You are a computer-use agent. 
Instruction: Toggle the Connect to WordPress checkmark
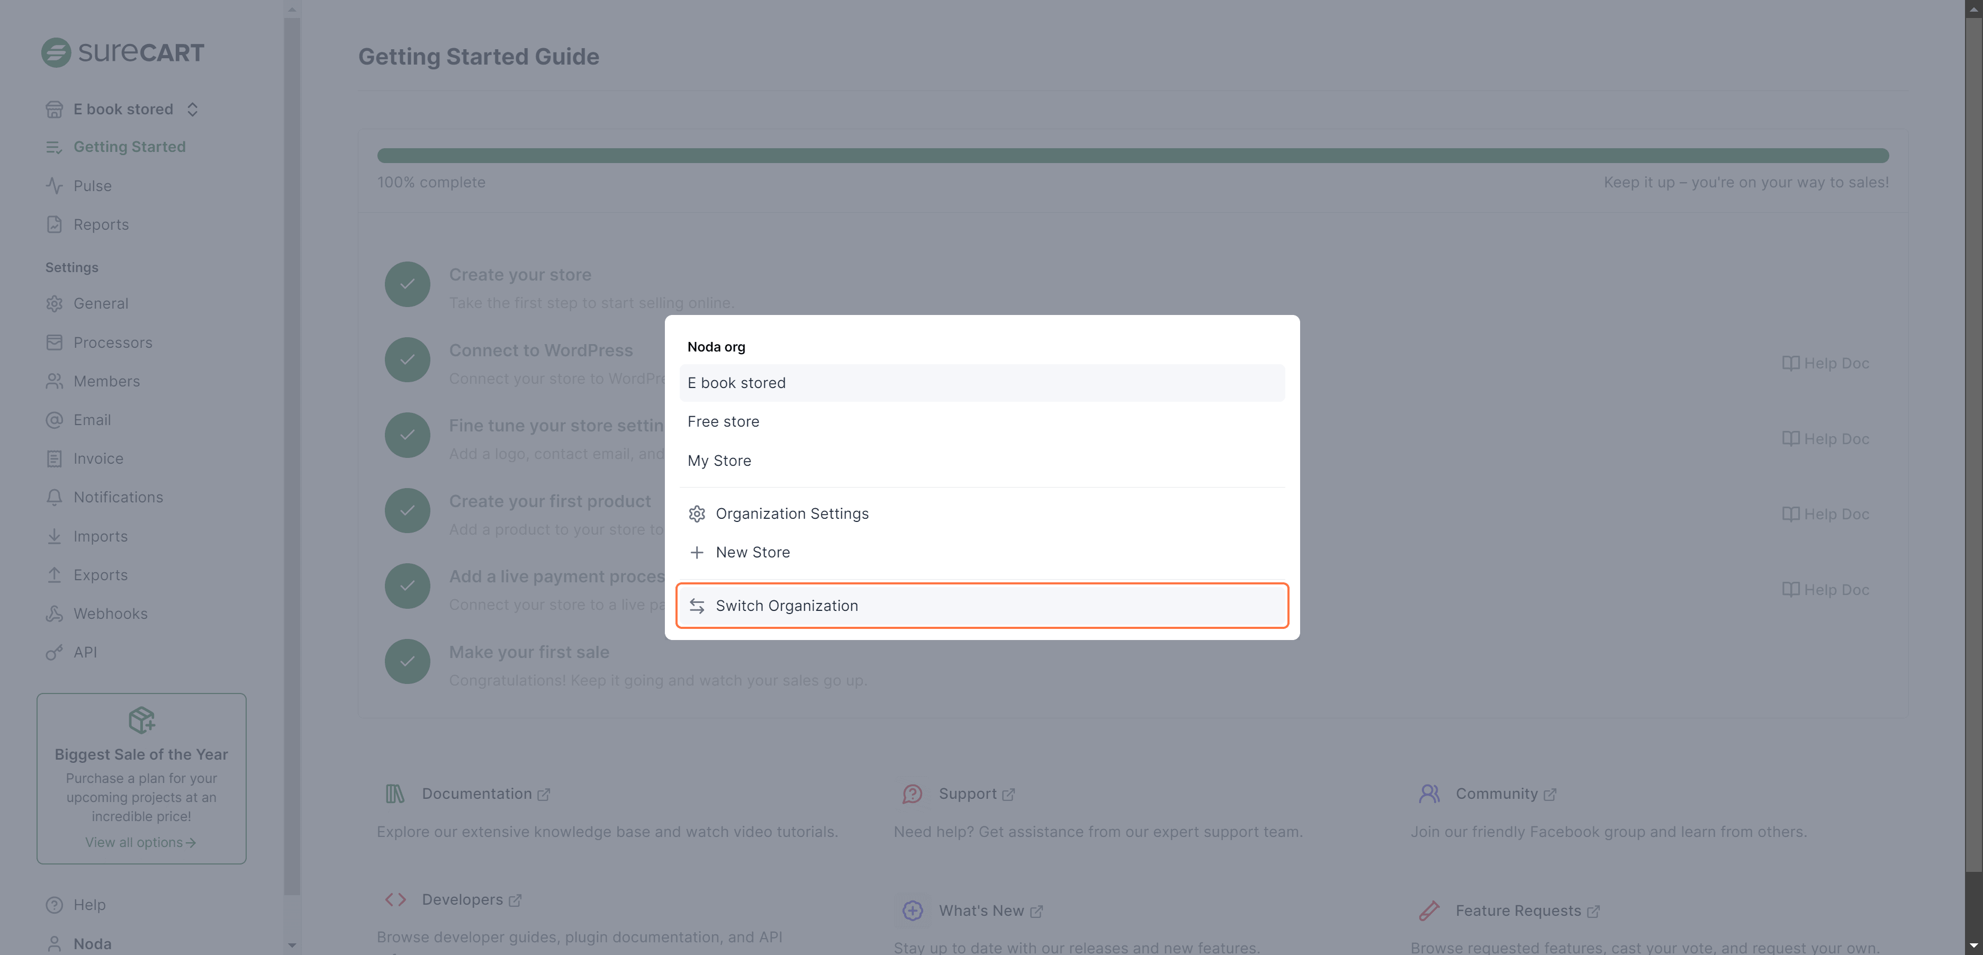(x=407, y=359)
